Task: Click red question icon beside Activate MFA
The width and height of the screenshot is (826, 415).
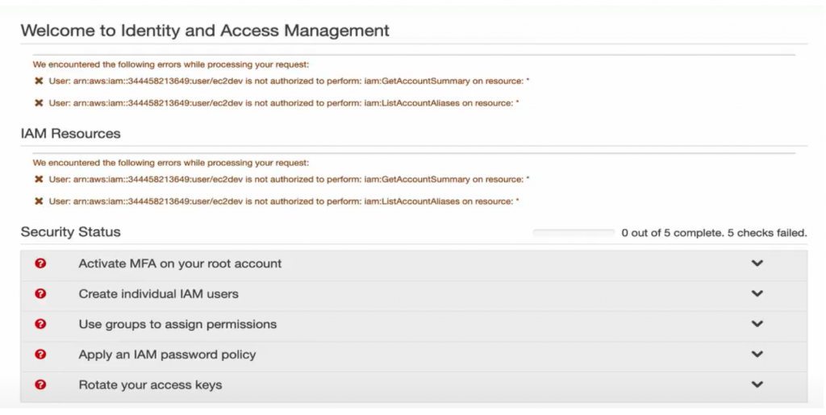Action: click(x=40, y=264)
